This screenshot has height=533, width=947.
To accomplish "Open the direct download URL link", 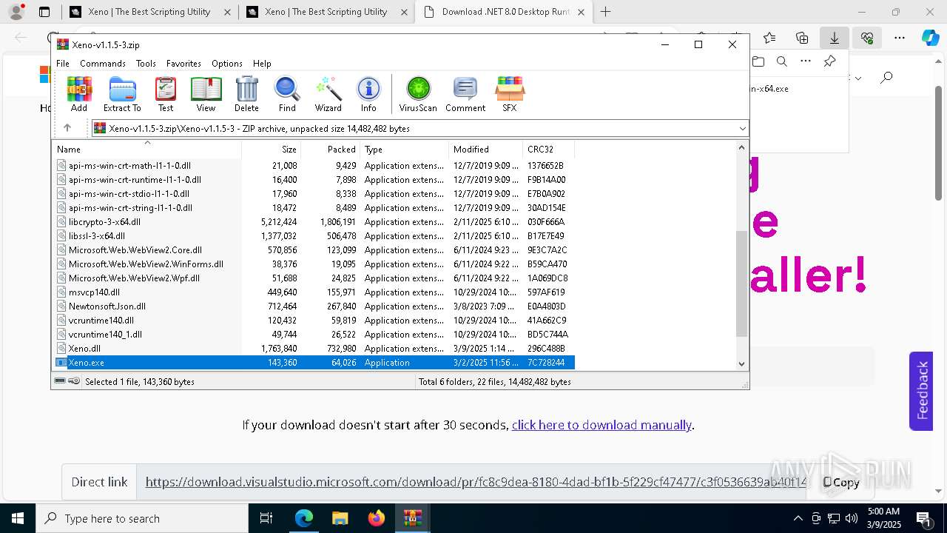I will tap(476, 482).
